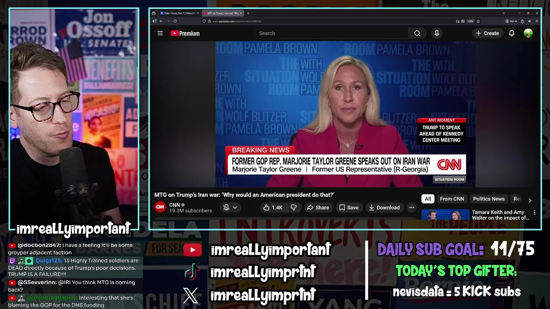Screen dimensions: 550x309
Task: Click the video title 'MTG on Trump's Iran war'
Action: point(244,194)
